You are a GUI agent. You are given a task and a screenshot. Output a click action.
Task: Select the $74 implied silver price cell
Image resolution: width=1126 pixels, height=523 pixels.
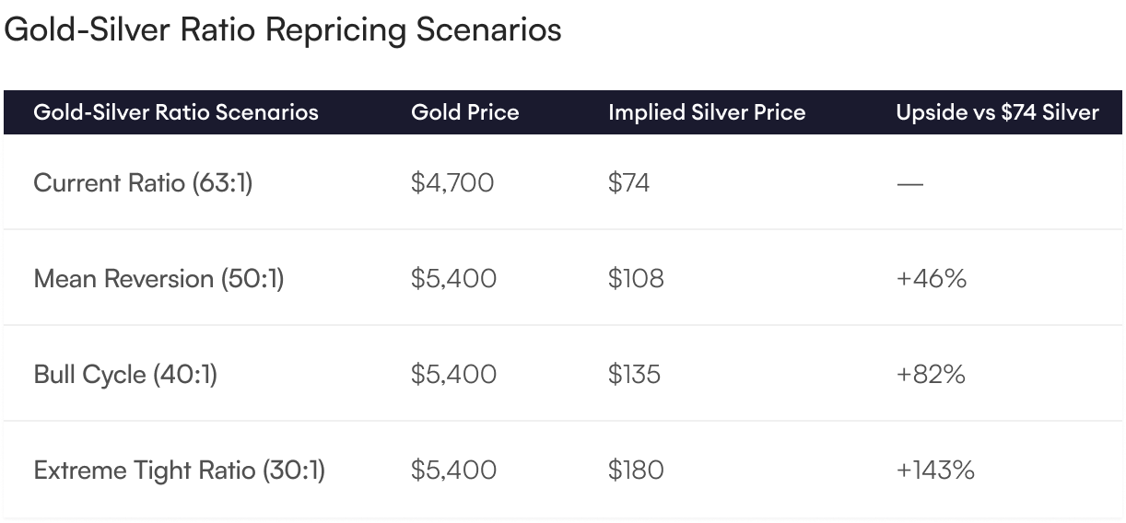628,182
